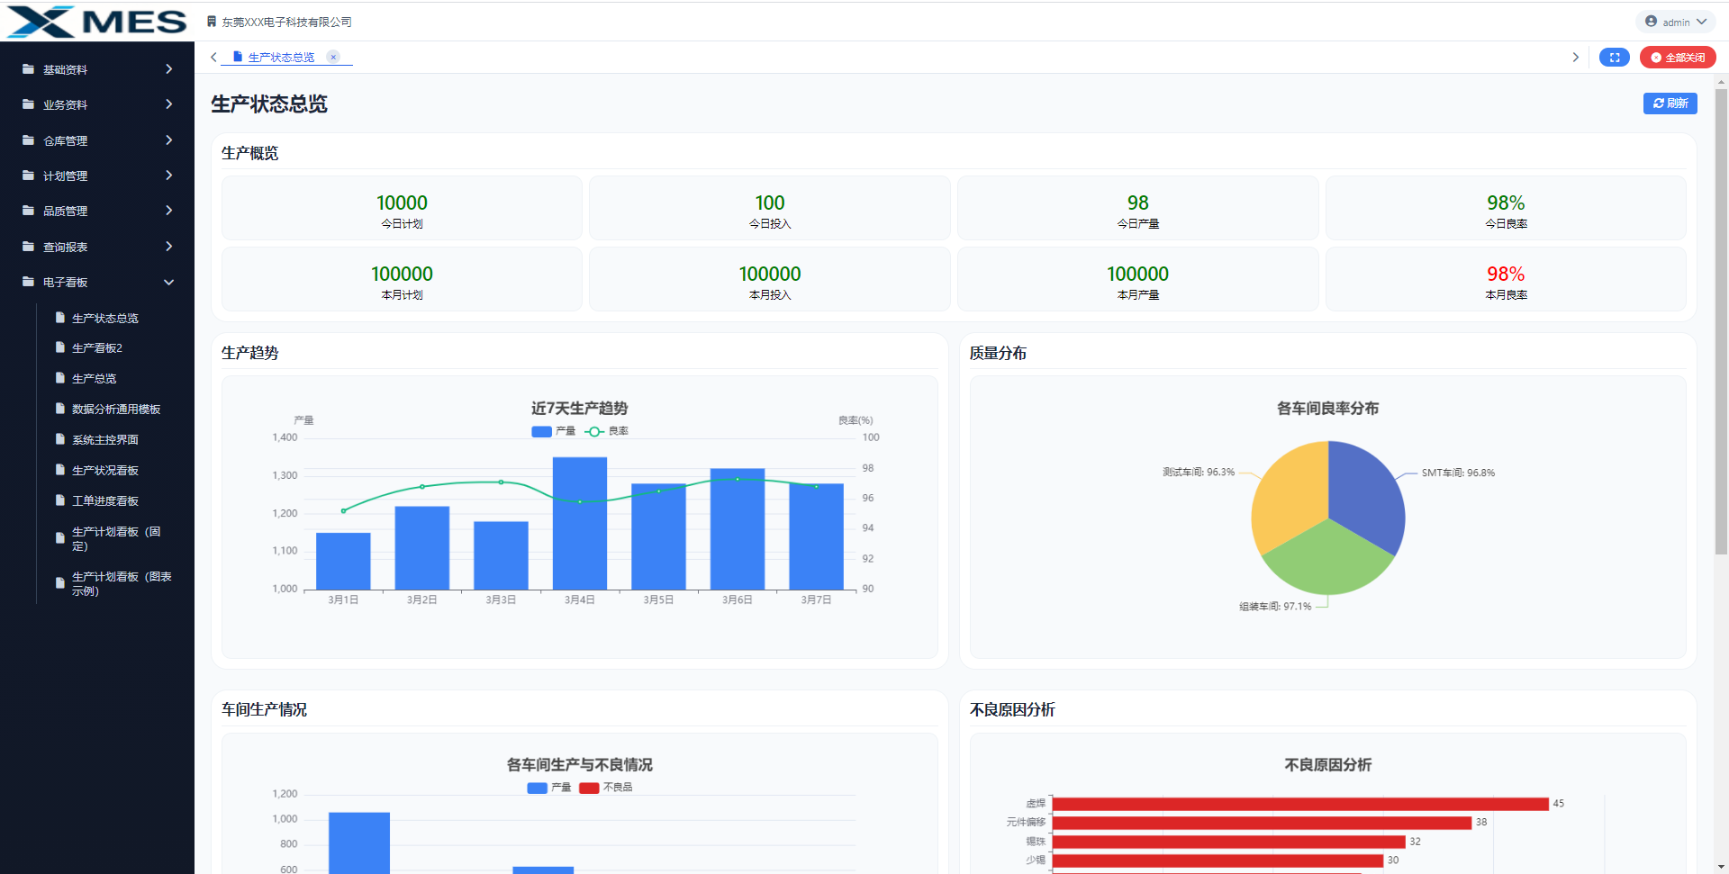
Task: Click the 虚焊 defect bar valued 45
Action: point(1300,804)
